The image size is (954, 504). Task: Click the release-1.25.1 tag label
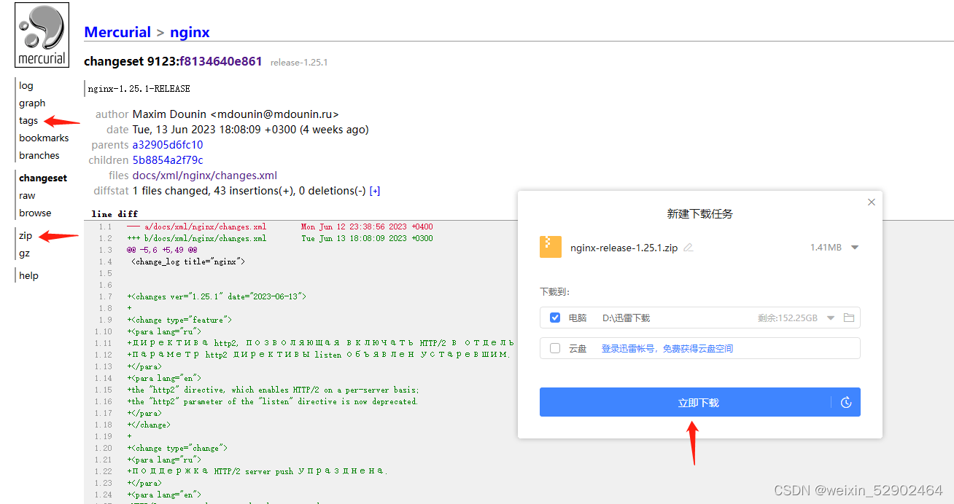(299, 63)
